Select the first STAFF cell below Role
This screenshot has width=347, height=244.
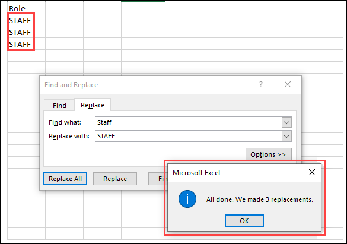pyautogui.click(x=26, y=20)
